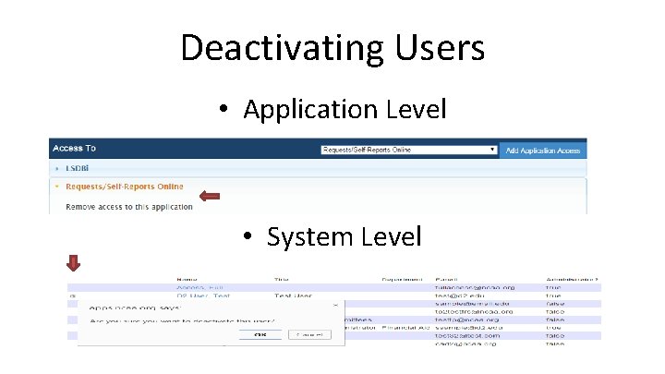Click the Name column header
665x374 pixels.
[187, 280]
